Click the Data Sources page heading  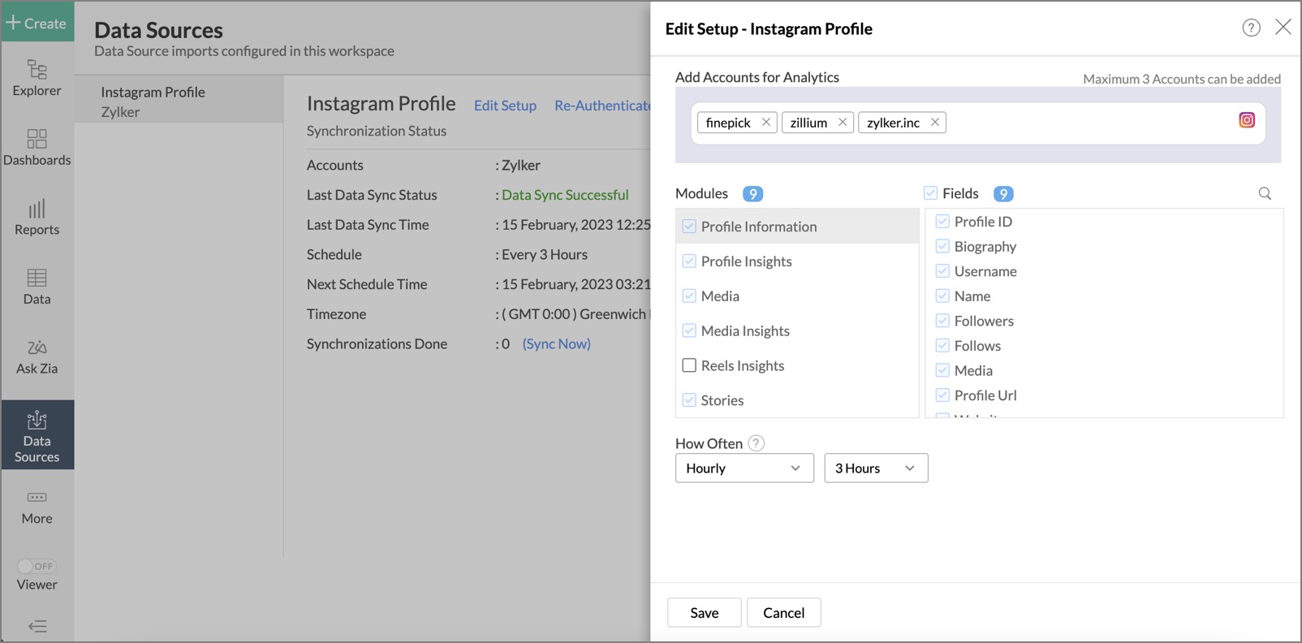[158, 30]
